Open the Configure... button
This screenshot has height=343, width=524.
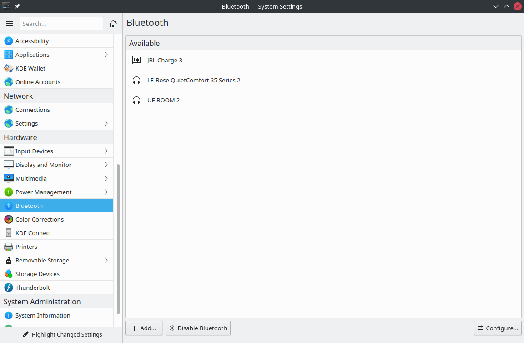pyautogui.click(x=498, y=328)
